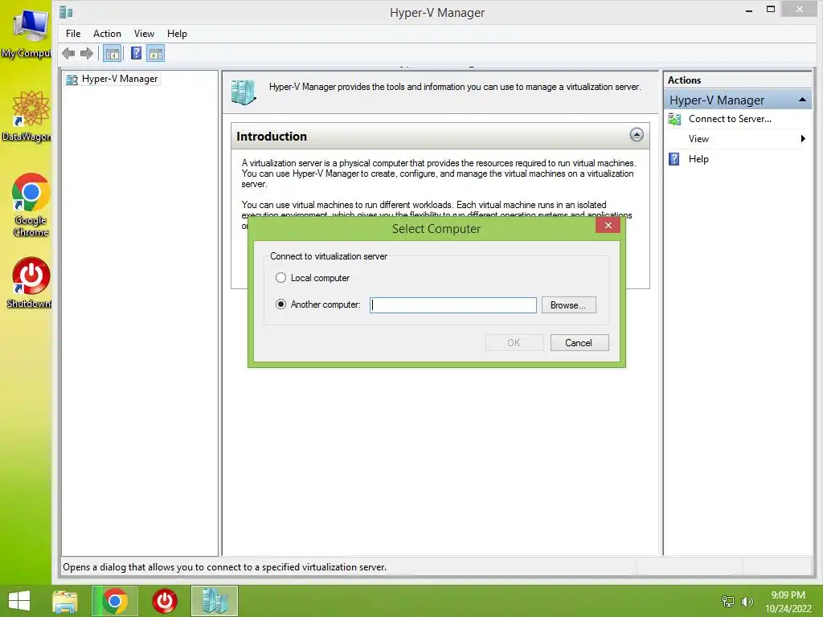Open Google Chrome desktop shortcut
823x617 pixels.
tap(31, 205)
